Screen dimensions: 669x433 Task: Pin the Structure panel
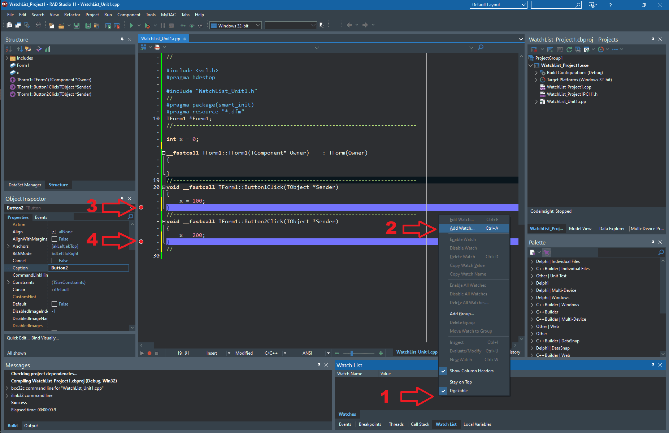(x=122, y=39)
